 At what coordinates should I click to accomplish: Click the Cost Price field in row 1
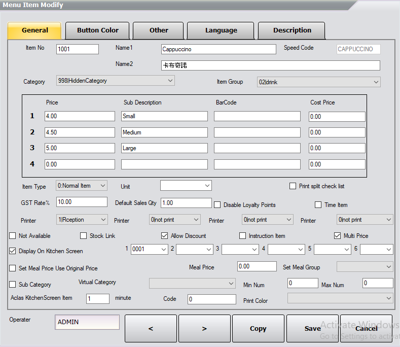337,117
